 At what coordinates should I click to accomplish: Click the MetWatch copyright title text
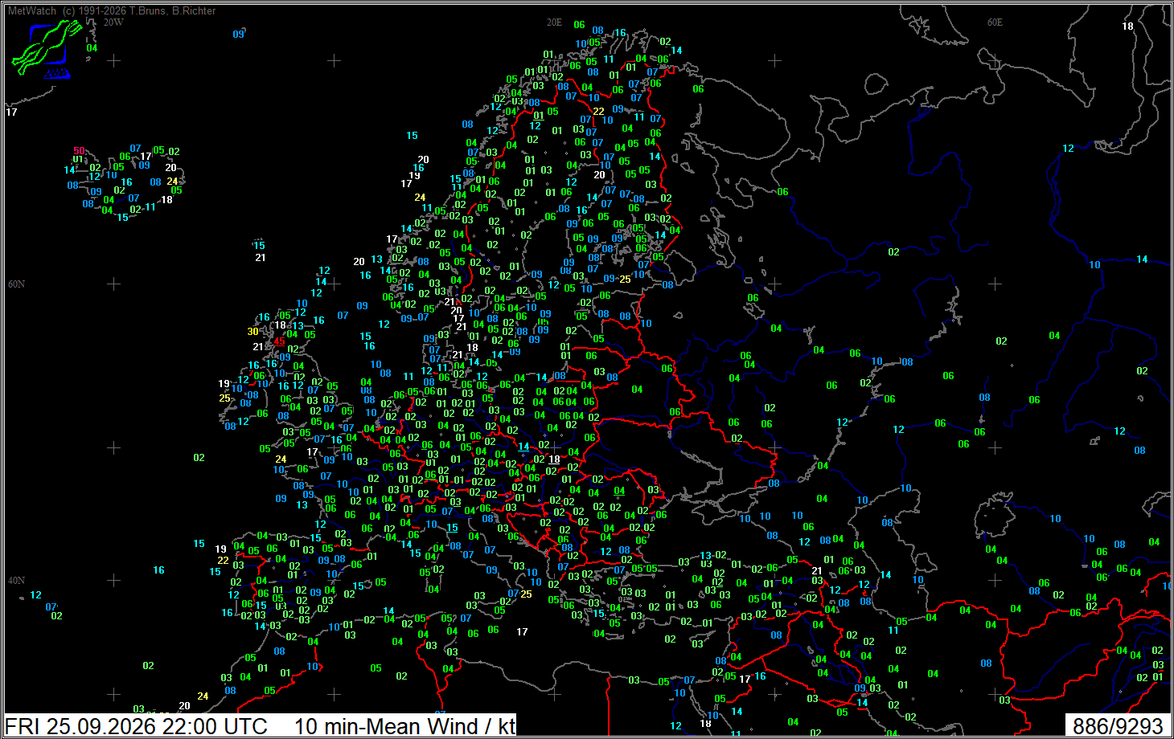[112, 10]
